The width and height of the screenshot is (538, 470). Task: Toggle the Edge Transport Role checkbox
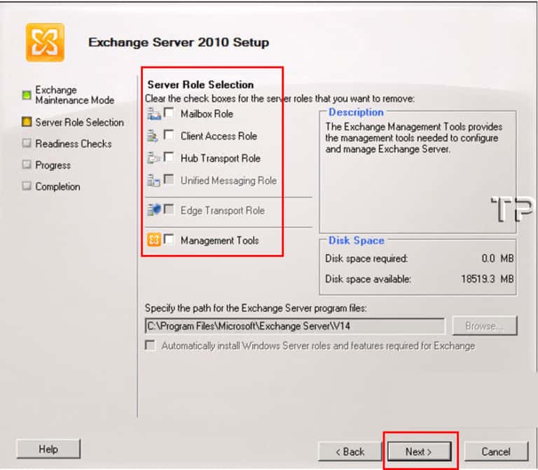pos(169,209)
